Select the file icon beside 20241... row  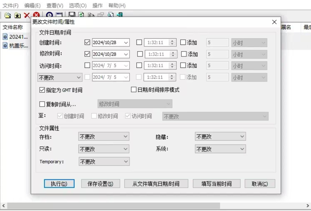click(5, 37)
